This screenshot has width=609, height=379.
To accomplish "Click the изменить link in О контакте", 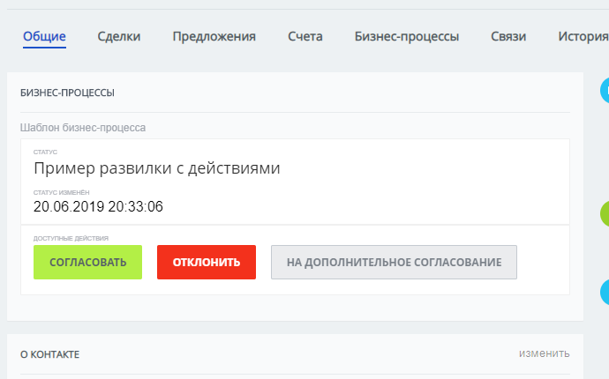I will click(544, 353).
